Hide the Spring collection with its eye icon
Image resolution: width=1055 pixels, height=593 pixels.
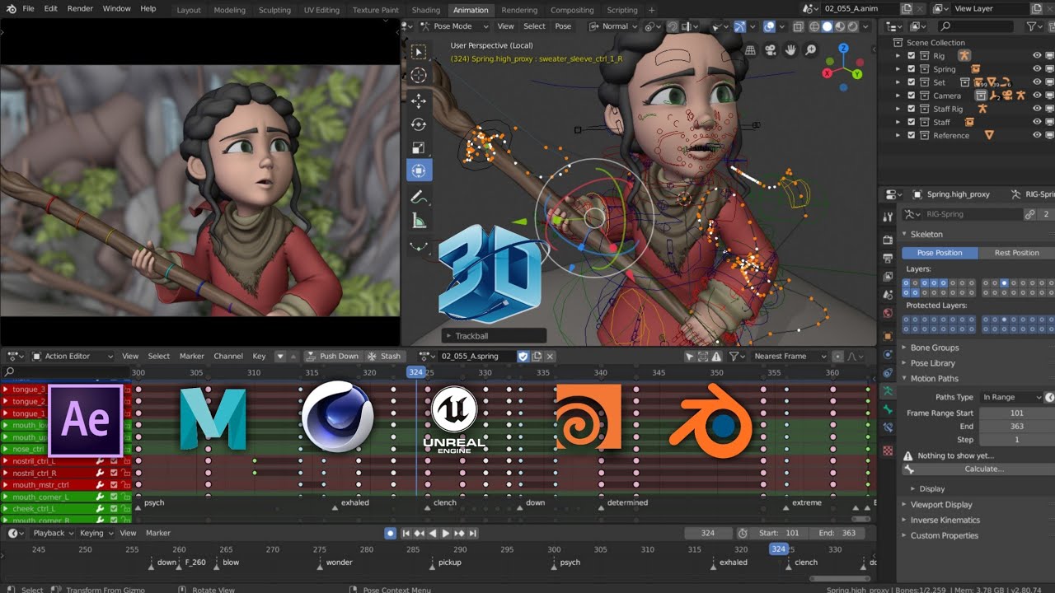pos(1037,69)
